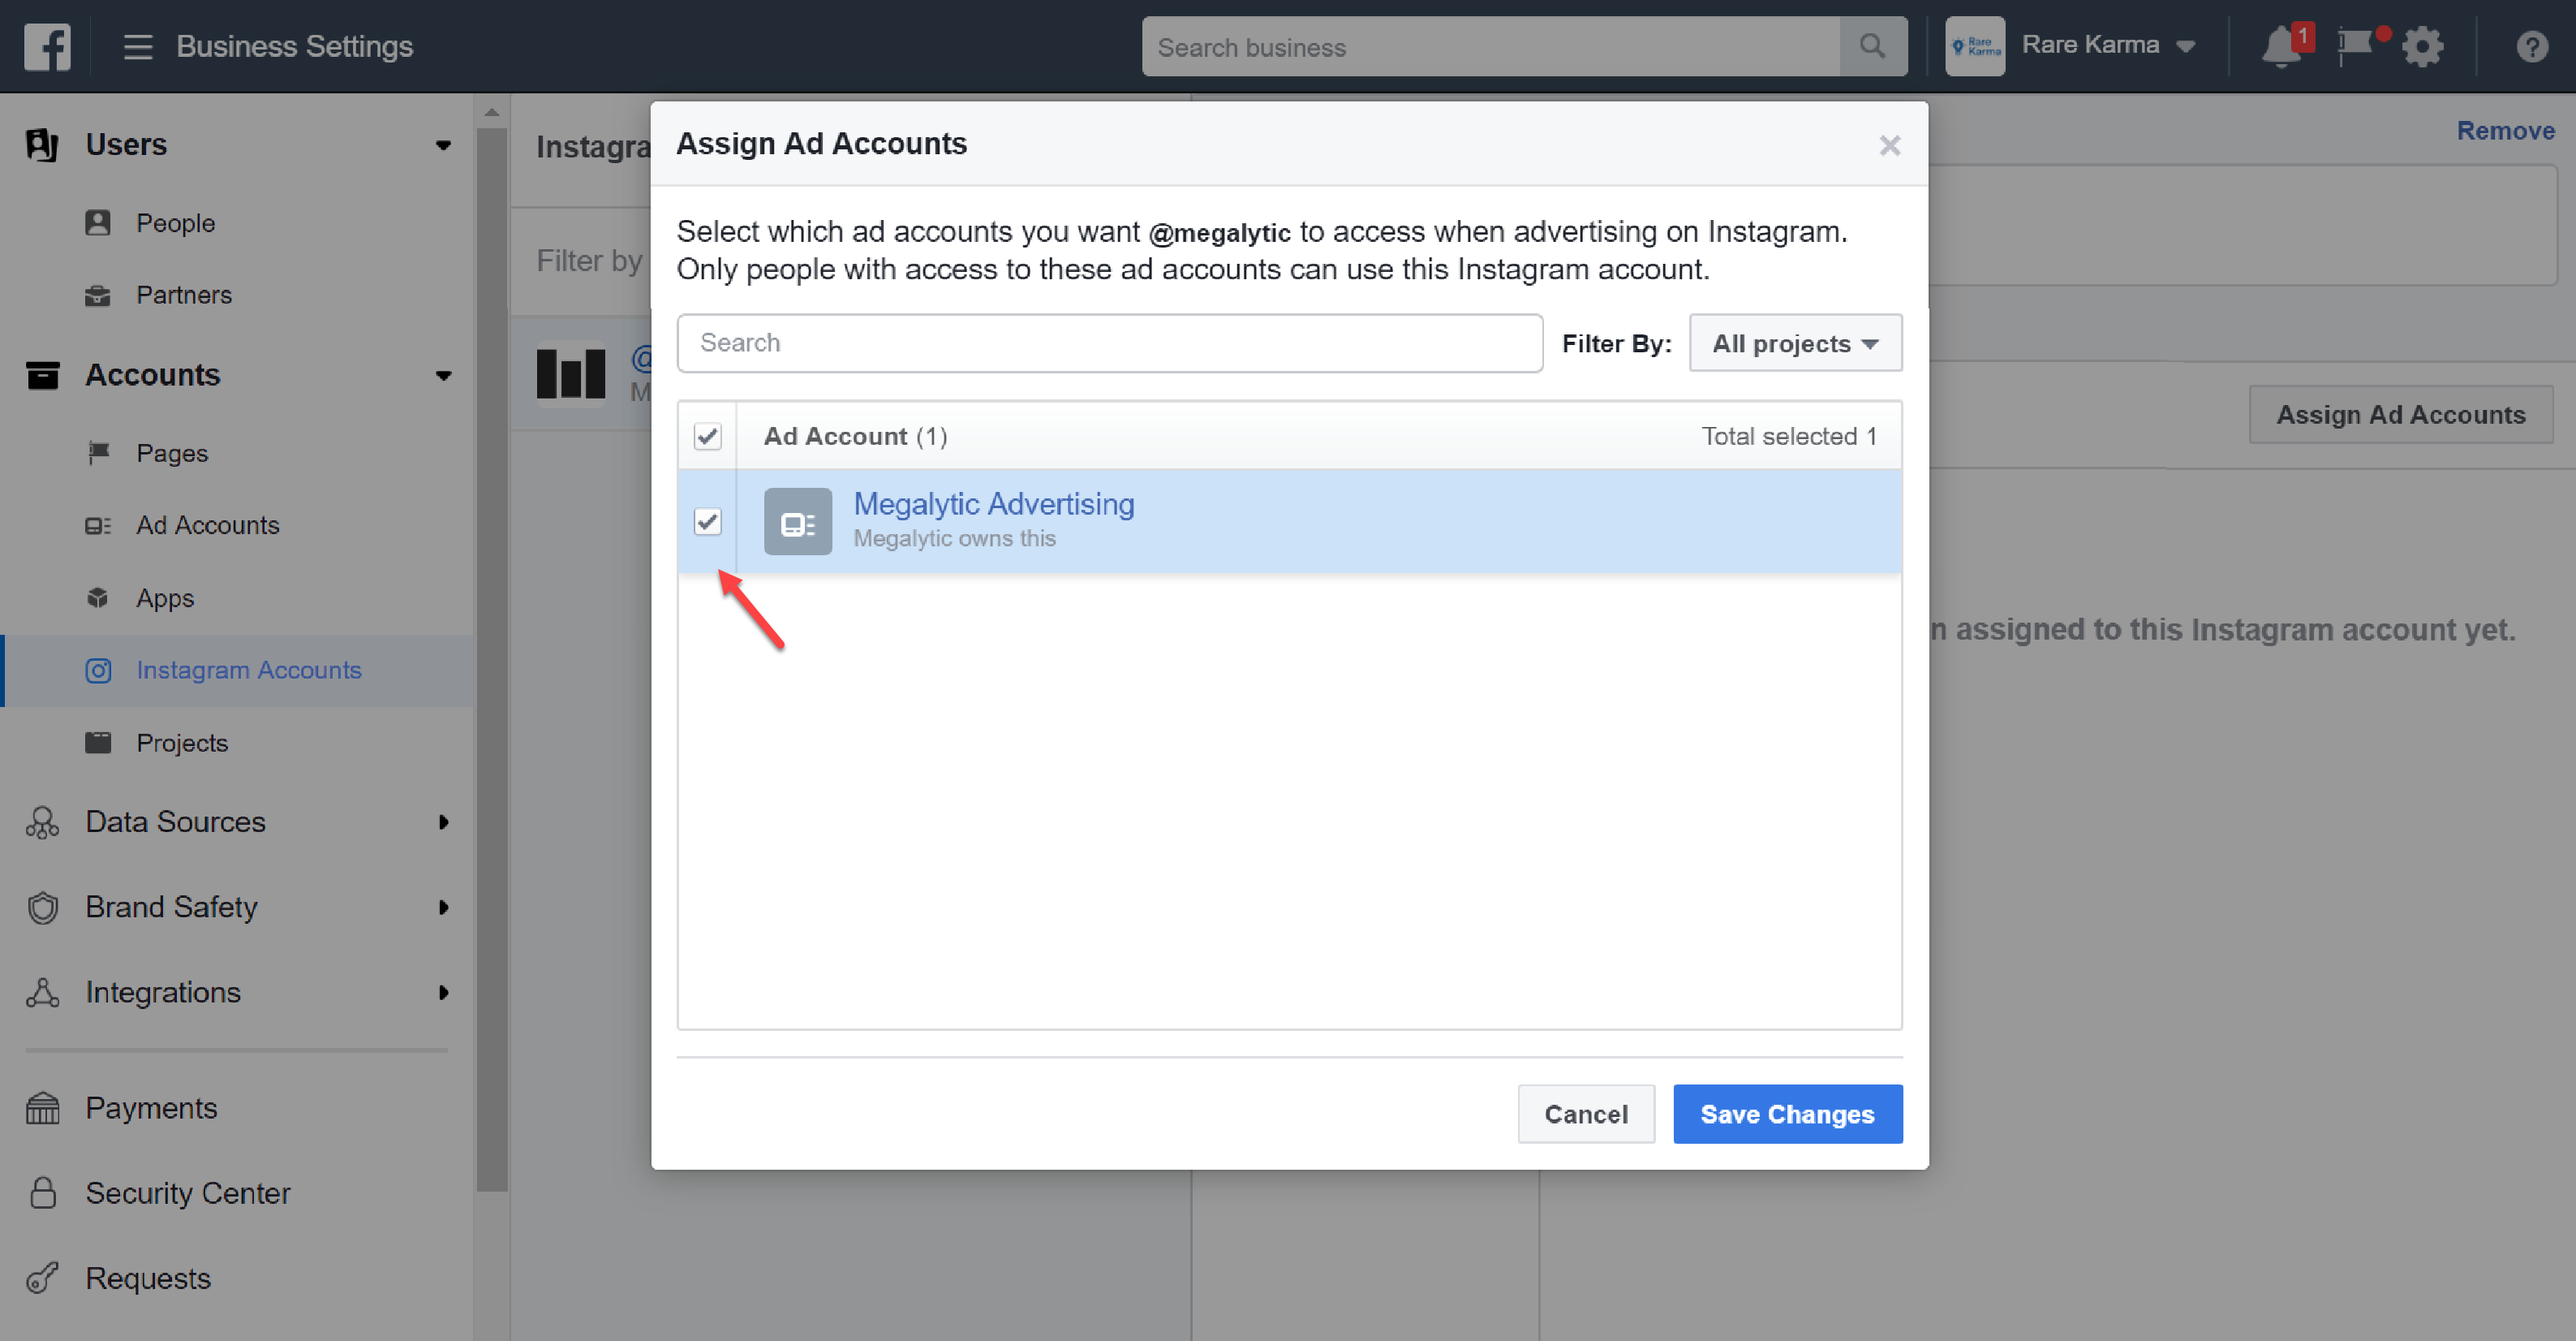Expand the Data Sources section
The width and height of the screenshot is (2576, 1341).
(443, 821)
